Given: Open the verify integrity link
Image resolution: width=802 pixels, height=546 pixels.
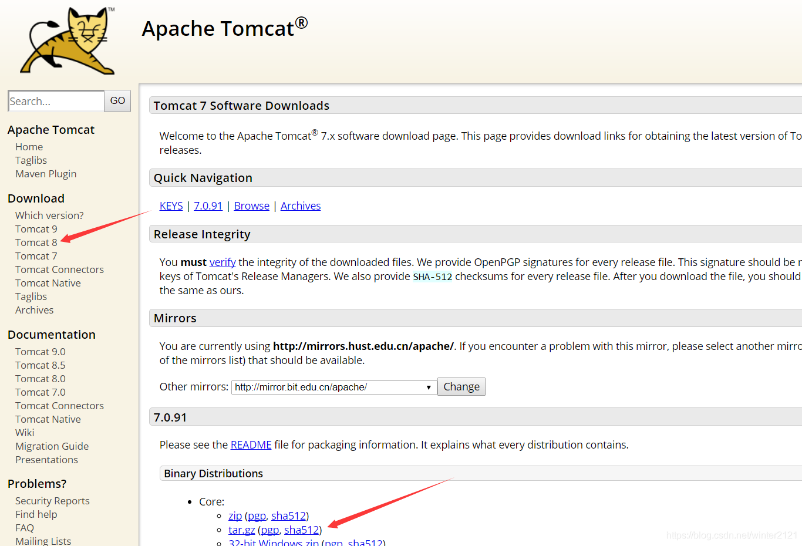Looking at the screenshot, I should coord(223,262).
